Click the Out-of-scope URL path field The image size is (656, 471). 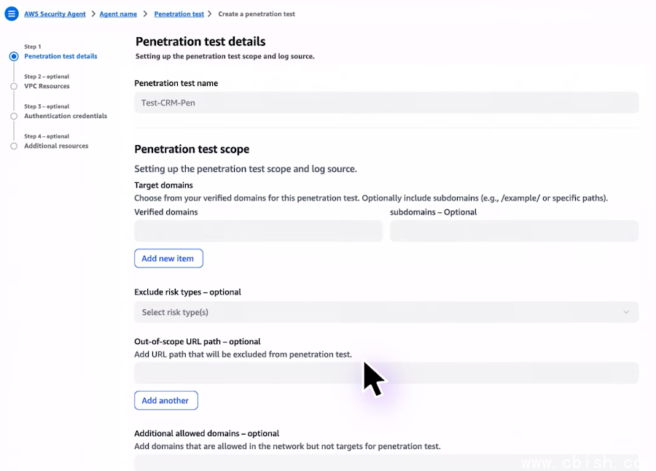click(x=386, y=373)
